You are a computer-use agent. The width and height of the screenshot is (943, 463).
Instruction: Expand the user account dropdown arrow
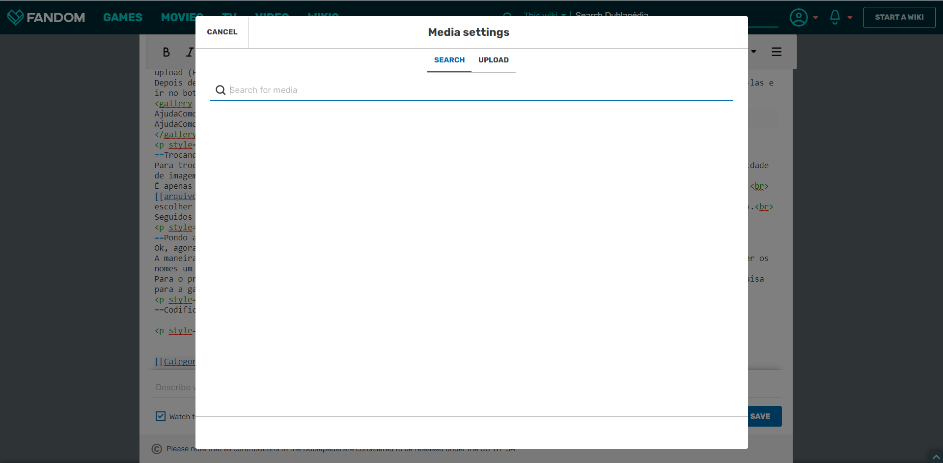pos(816,18)
